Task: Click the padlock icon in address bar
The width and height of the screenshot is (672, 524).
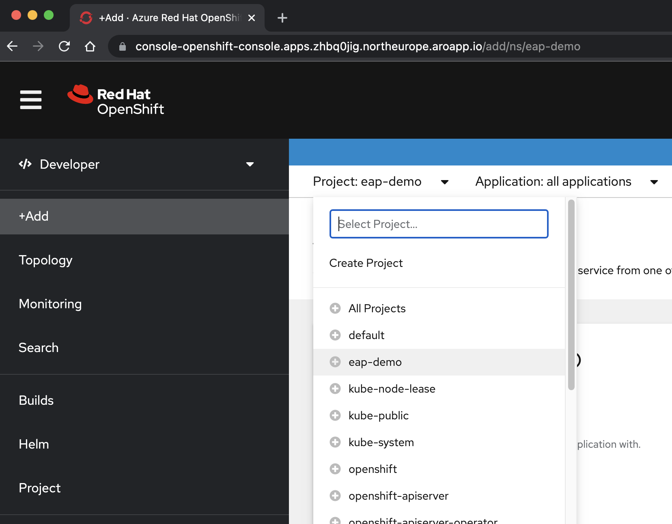Action: [x=122, y=46]
